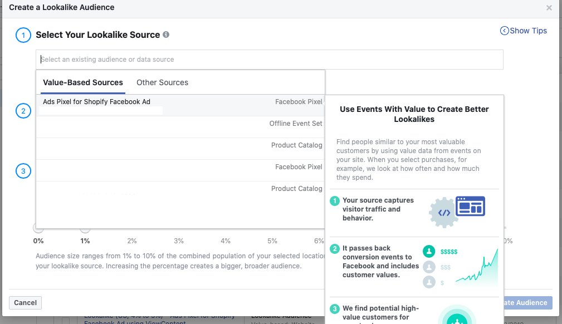Click the Create Audience button
Image resolution: width=562 pixels, height=324 pixels.
pyautogui.click(x=527, y=303)
